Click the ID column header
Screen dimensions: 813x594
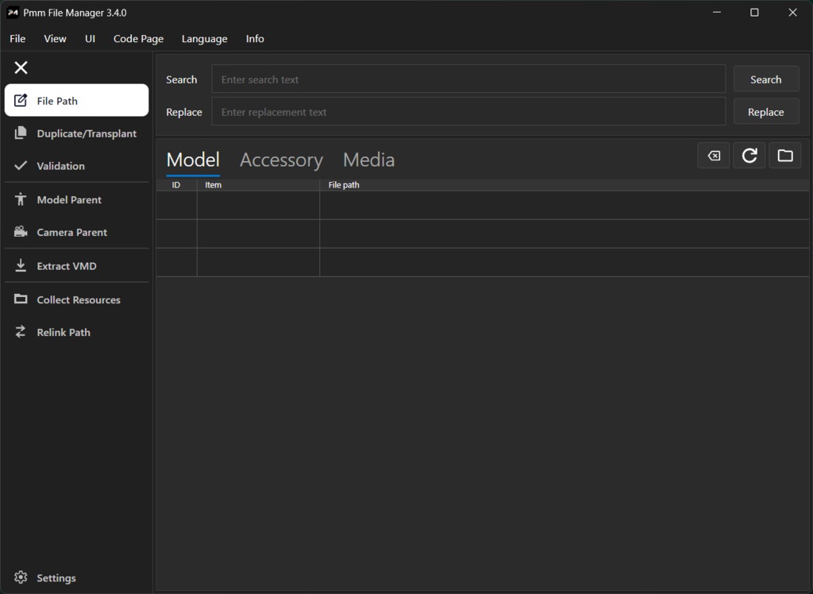click(x=176, y=185)
